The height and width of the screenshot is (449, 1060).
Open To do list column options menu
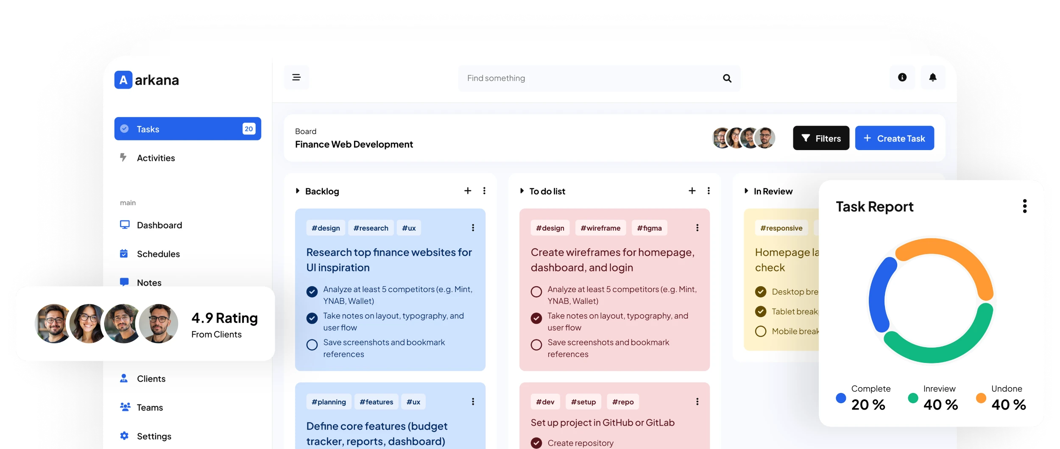(x=708, y=191)
